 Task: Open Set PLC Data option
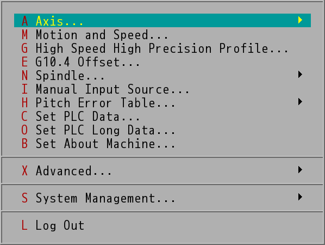click(x=162, y=117)
